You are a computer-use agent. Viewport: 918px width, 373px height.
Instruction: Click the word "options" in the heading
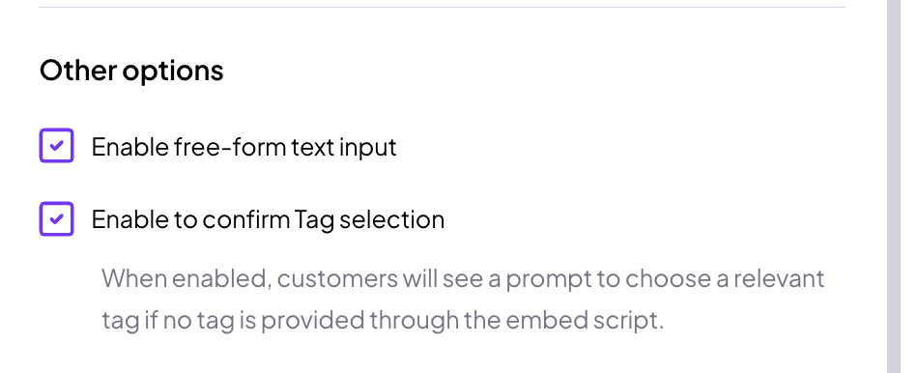173,72
